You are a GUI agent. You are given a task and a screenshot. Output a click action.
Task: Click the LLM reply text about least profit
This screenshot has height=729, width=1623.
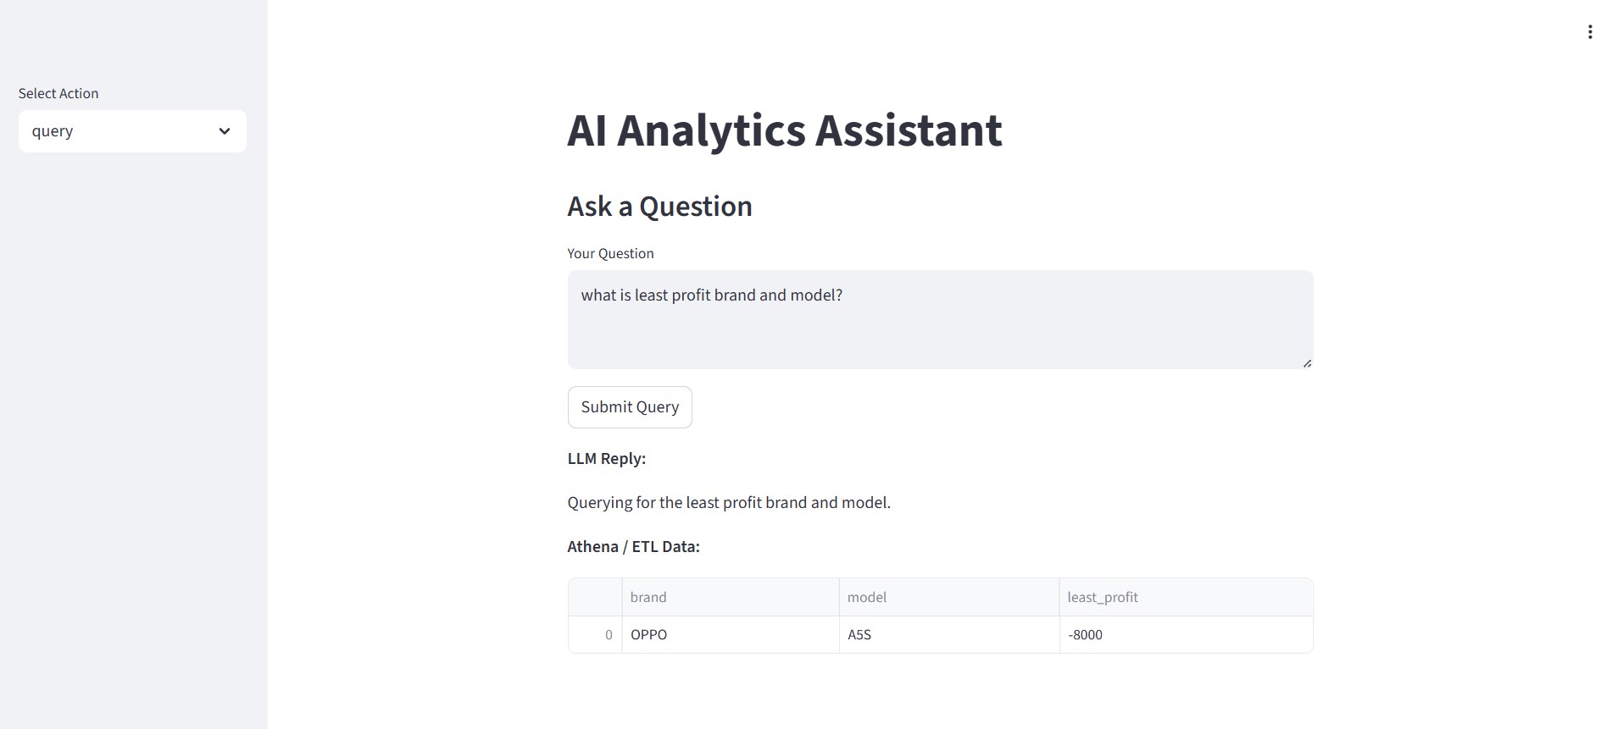click(728, 503)
